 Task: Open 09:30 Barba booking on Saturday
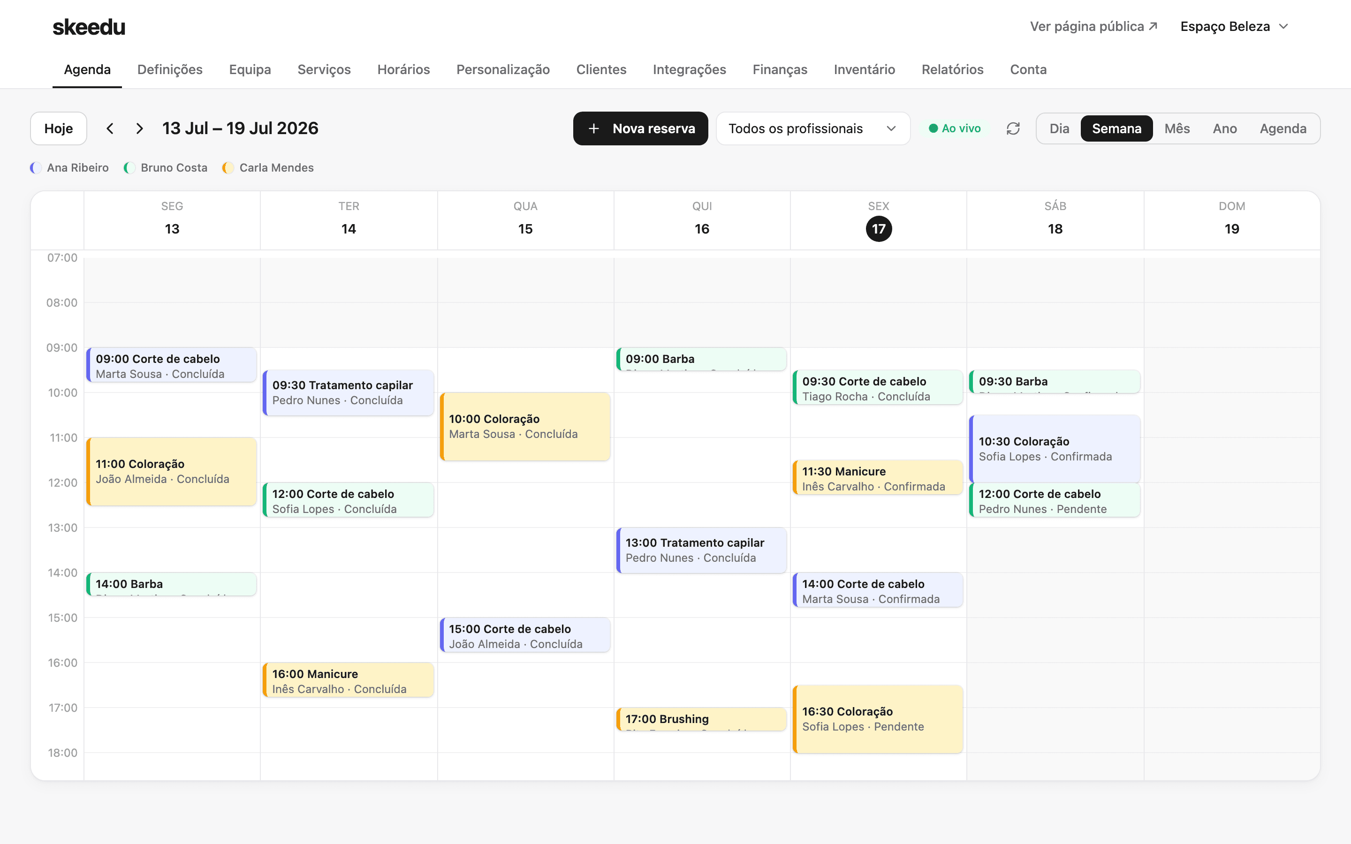1055,382
